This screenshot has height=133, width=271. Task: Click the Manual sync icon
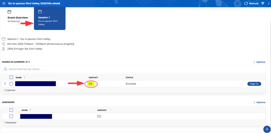pyautogui.click(x=246, y=3)
